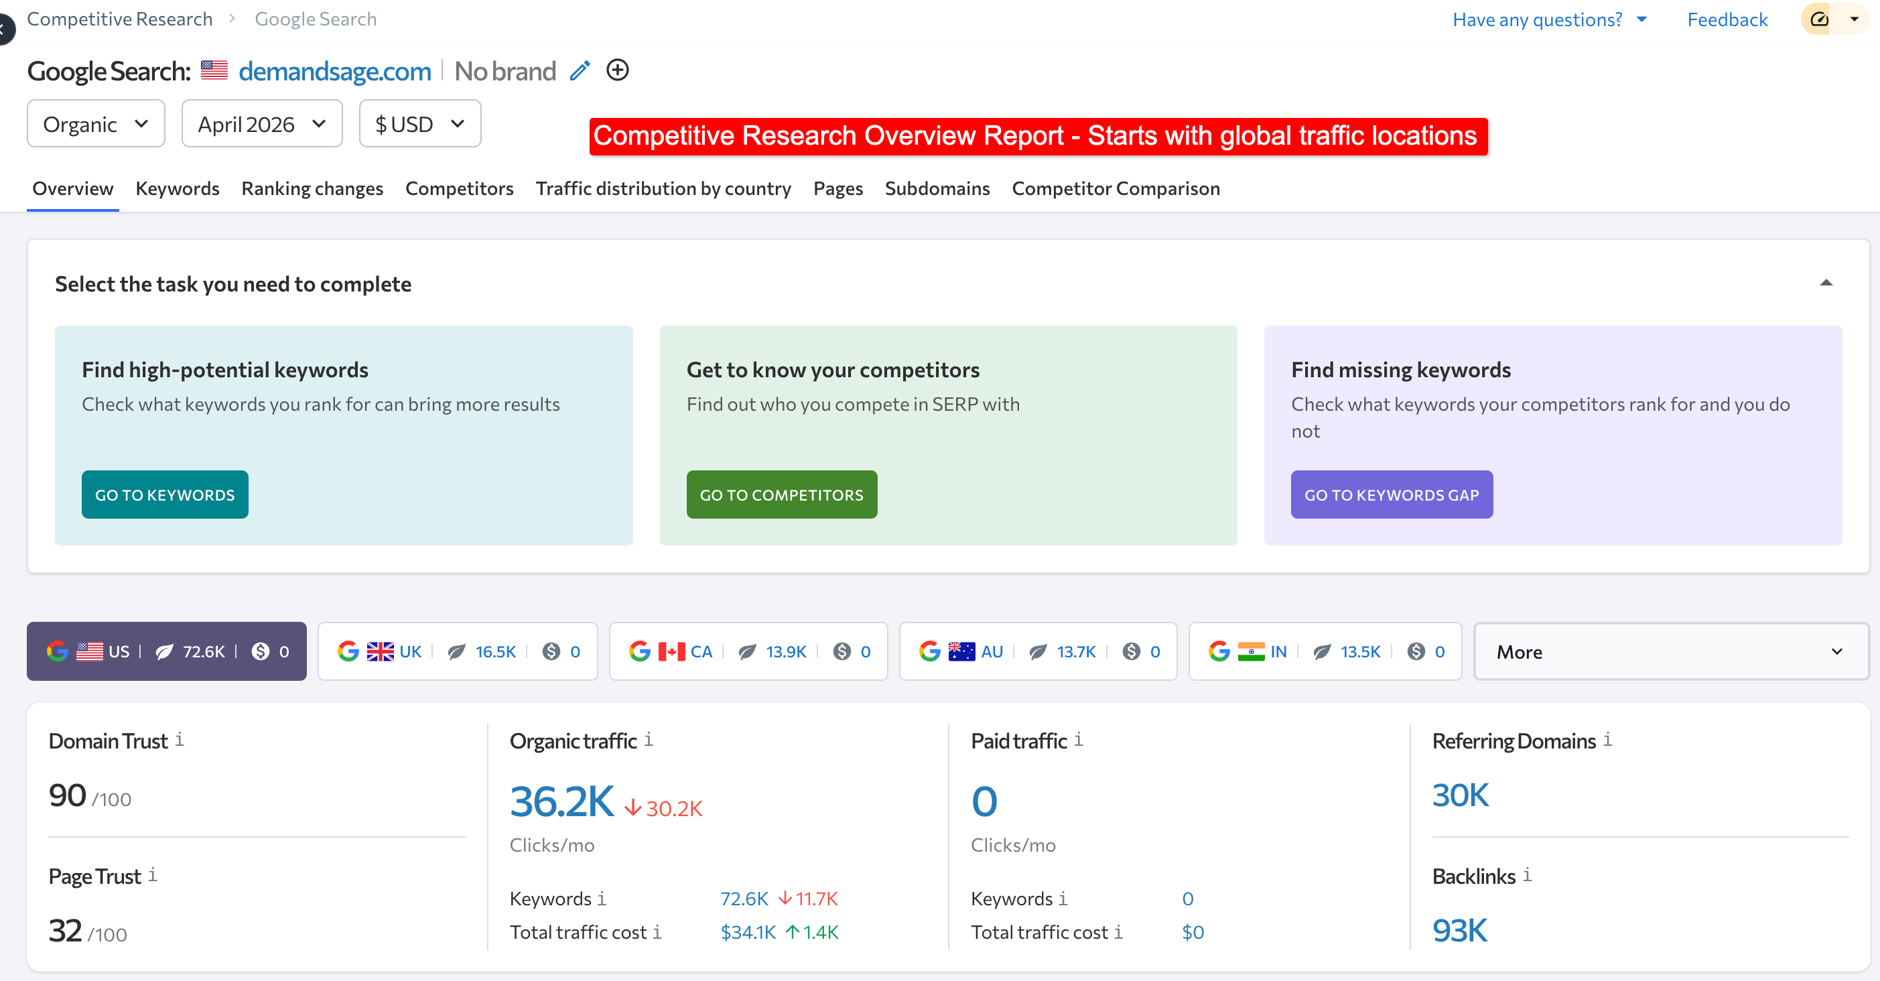Click Google Search breadcrumb

pos(316,19)
